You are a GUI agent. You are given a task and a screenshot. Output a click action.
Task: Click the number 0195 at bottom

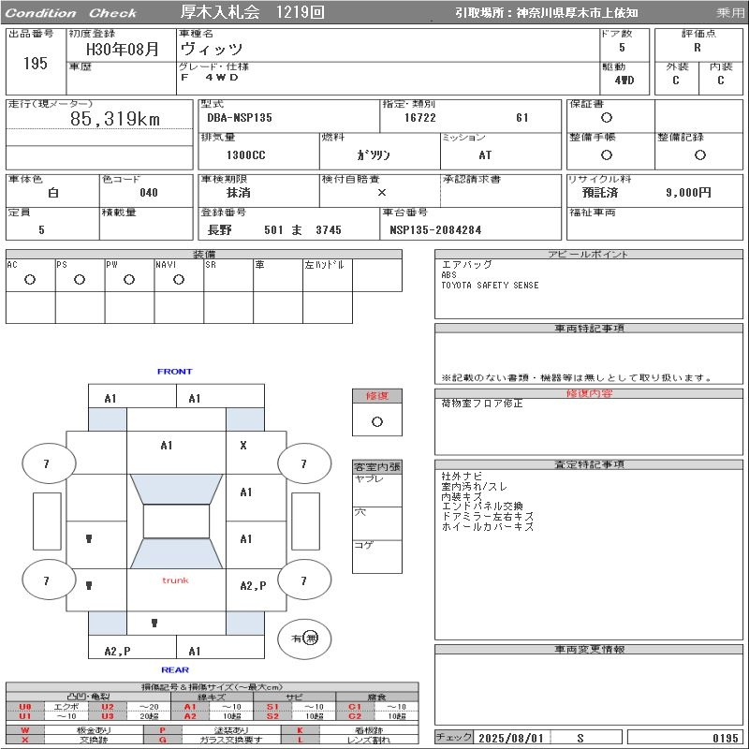click(x=725, y=738)
